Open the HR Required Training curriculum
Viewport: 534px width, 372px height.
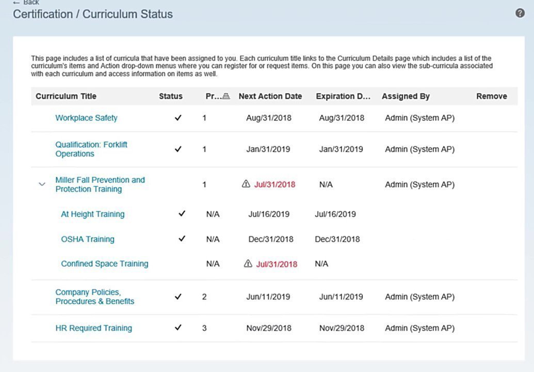(94, 328)
